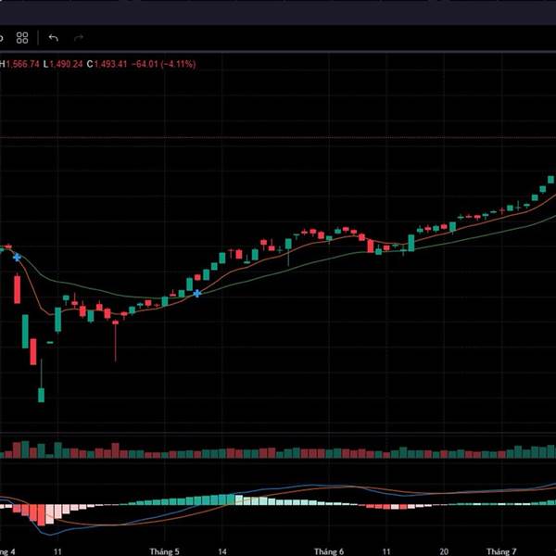Screen dimensions: 556x556
Task: Click the change value −64.01 (−4.11%)
Action: 163,64
